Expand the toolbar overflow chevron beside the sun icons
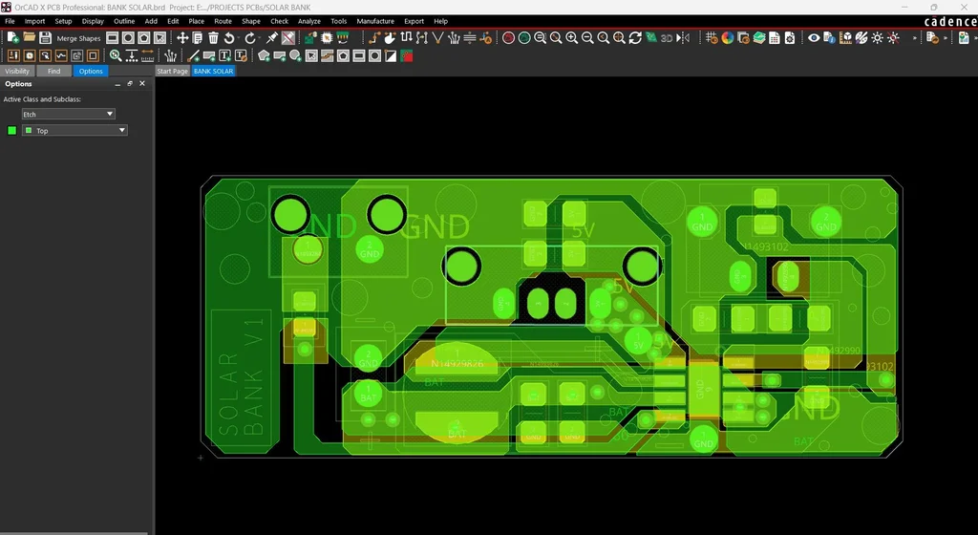978x535 pixels. click(x=914, y=38)
